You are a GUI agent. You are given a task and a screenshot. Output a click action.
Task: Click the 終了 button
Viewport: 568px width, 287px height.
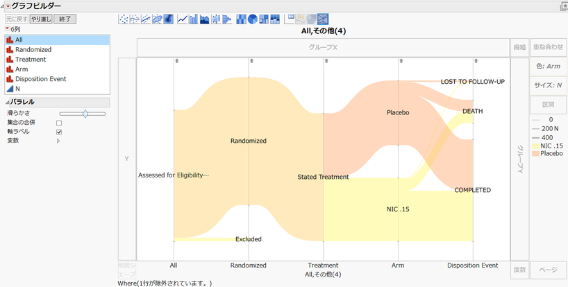[65, 19]
